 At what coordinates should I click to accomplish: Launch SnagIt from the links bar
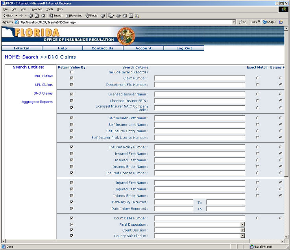(x=269, y=22)
